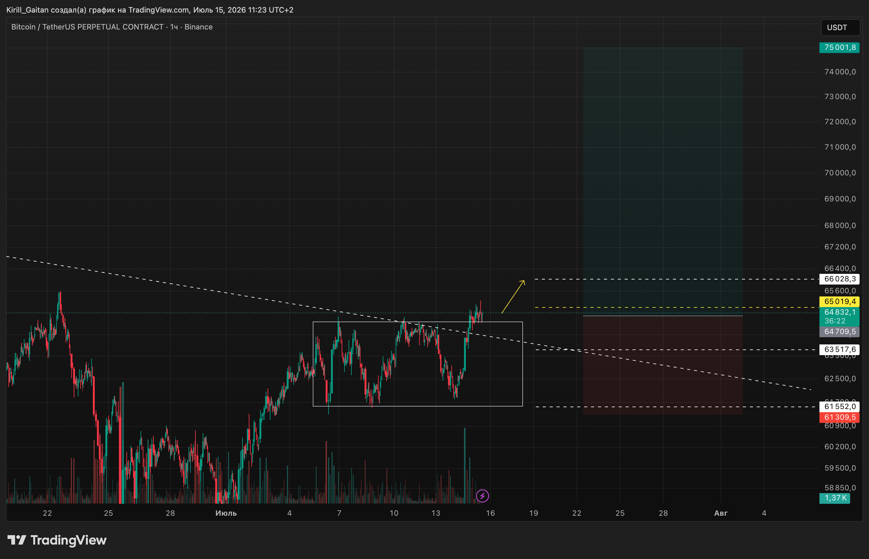Click the 60 200,0 price scale value
The width and height of the screenshot is (869, 559).
[840, 447]
